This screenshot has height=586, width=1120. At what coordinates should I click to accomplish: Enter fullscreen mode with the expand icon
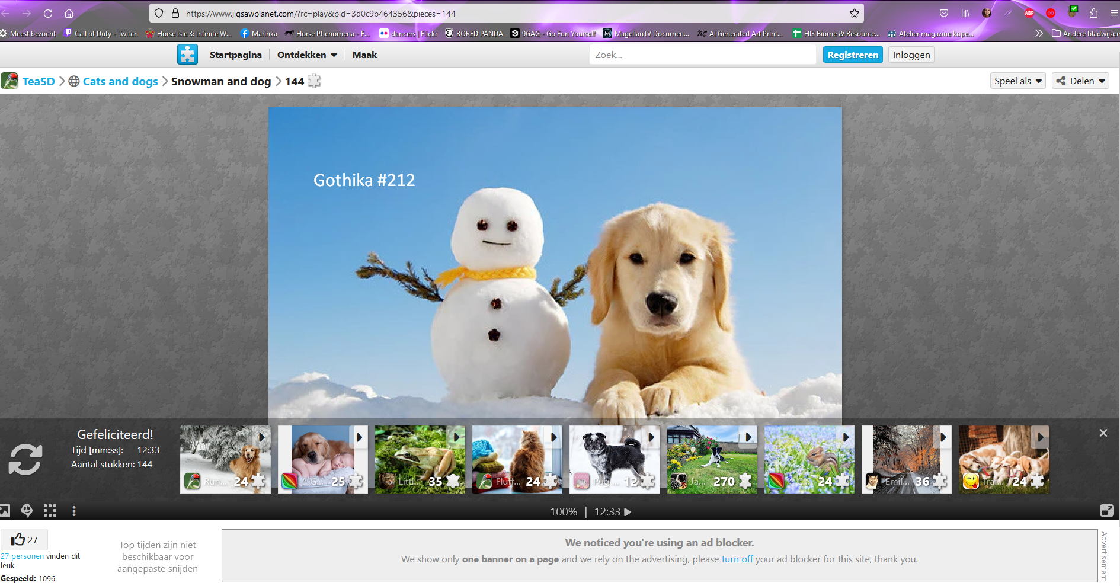coord(1106,511)
